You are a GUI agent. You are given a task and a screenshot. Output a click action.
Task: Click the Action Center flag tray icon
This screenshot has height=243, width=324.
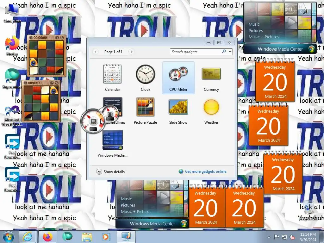coord(277,237)
